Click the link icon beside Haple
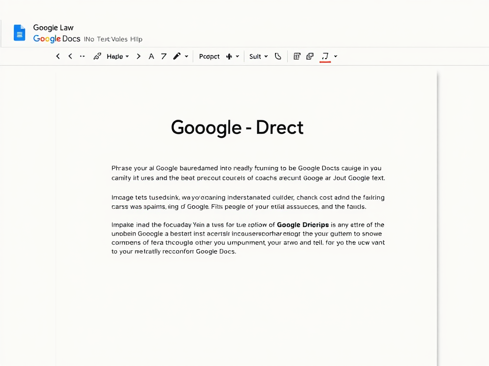The width and height of the screenshot is (489, 366). point(97,56)
